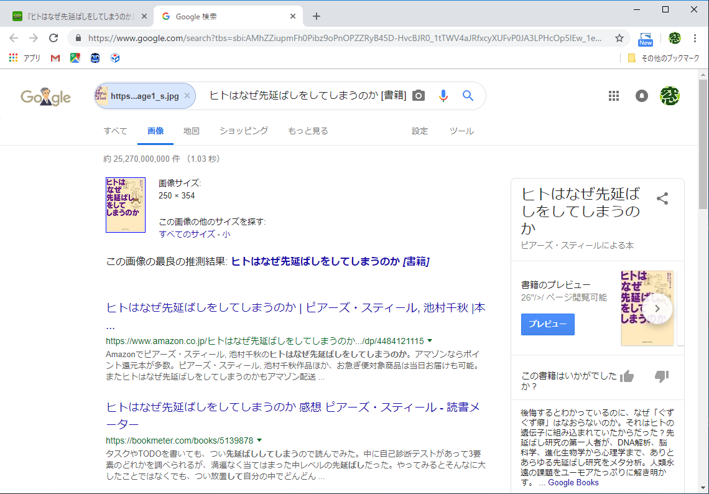Start voice search with the microphone icon

(x=443, y=95)
